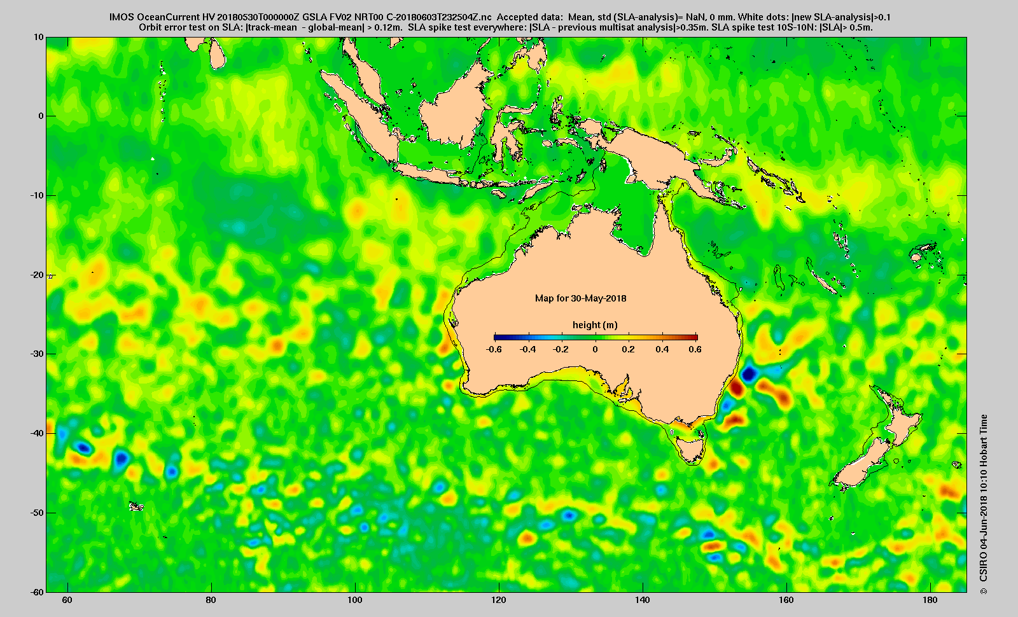
Task: Click longitude axis label 120
Action: (x=499, y=600)
